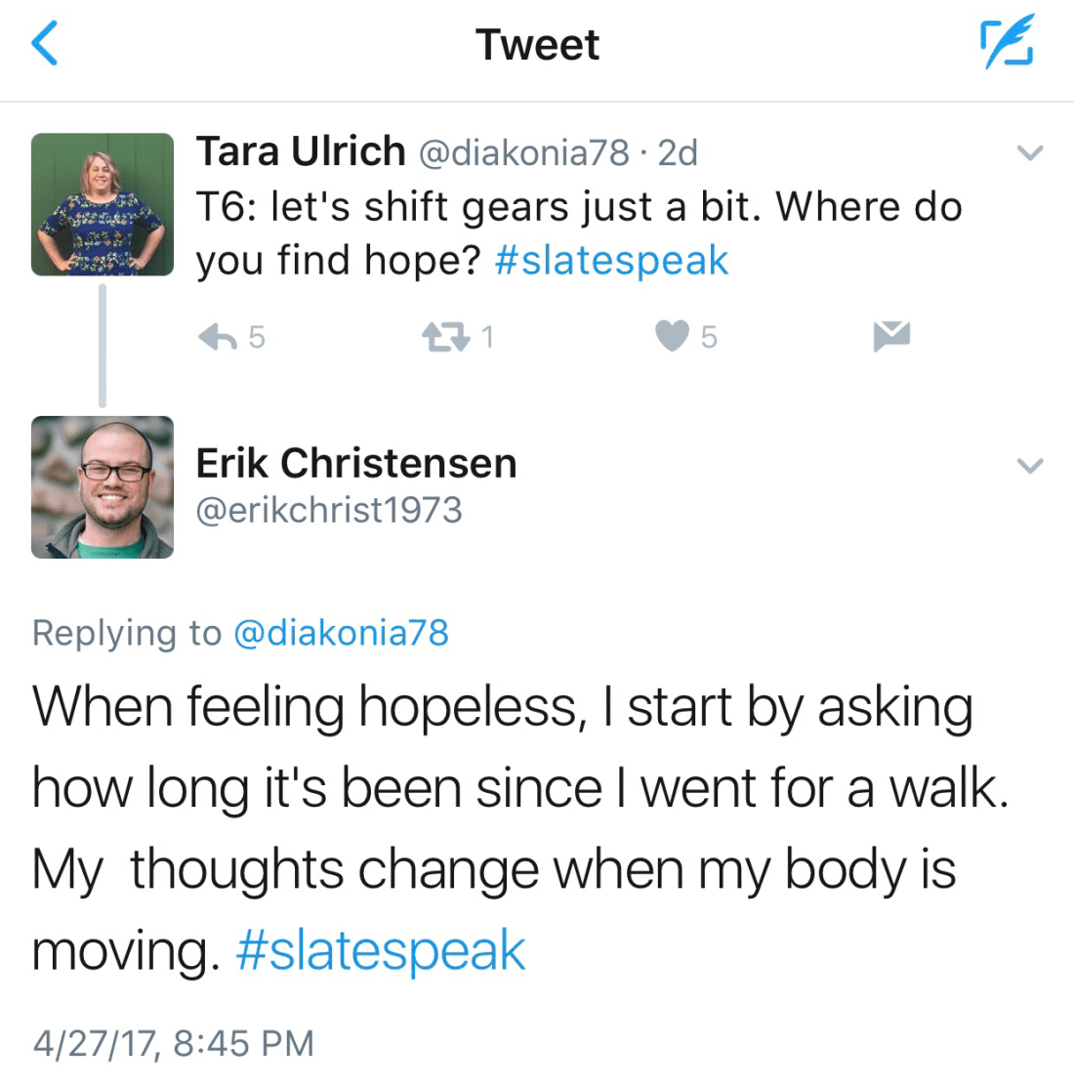Tap the @diakonia78 handle beside Tara's name
The width and height of the screenshot is (1074, 1087).
(x=524, y=153)
